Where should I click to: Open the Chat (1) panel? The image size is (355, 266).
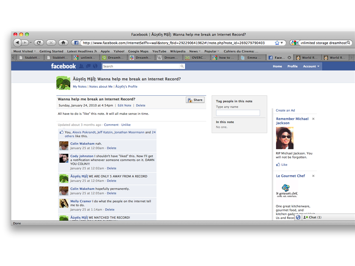pos(312,217)
